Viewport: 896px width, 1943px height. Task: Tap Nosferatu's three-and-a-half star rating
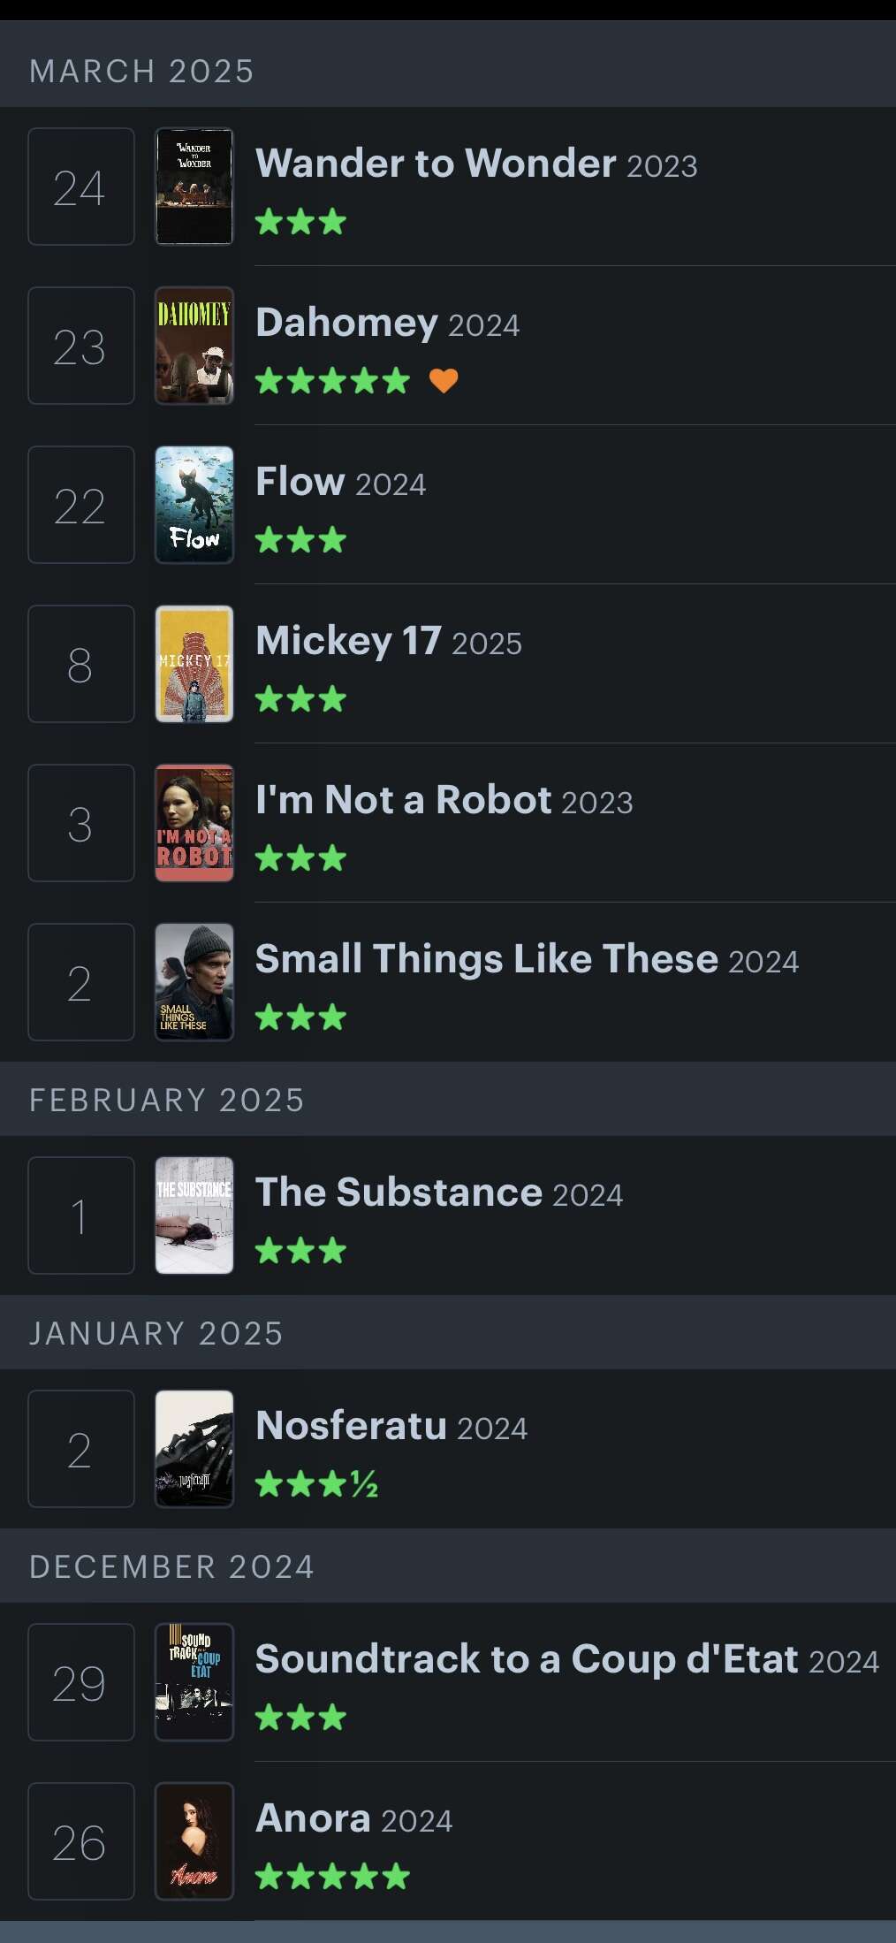(x=316, y=1484)
